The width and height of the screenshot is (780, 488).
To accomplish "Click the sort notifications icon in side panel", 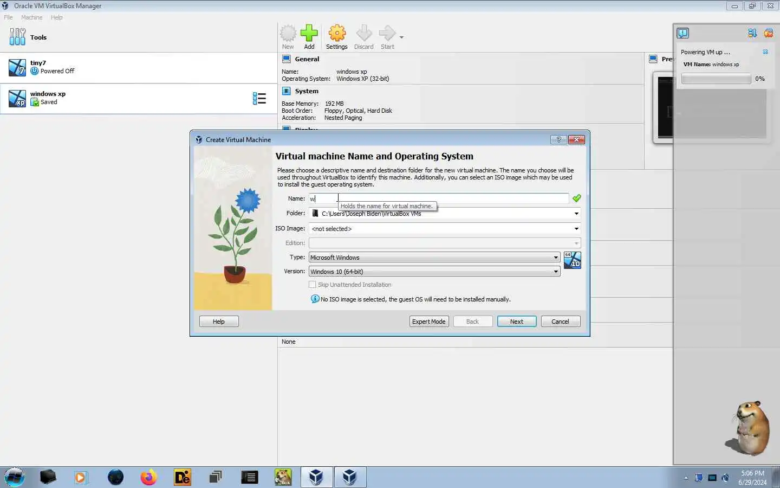I will 752,33.
